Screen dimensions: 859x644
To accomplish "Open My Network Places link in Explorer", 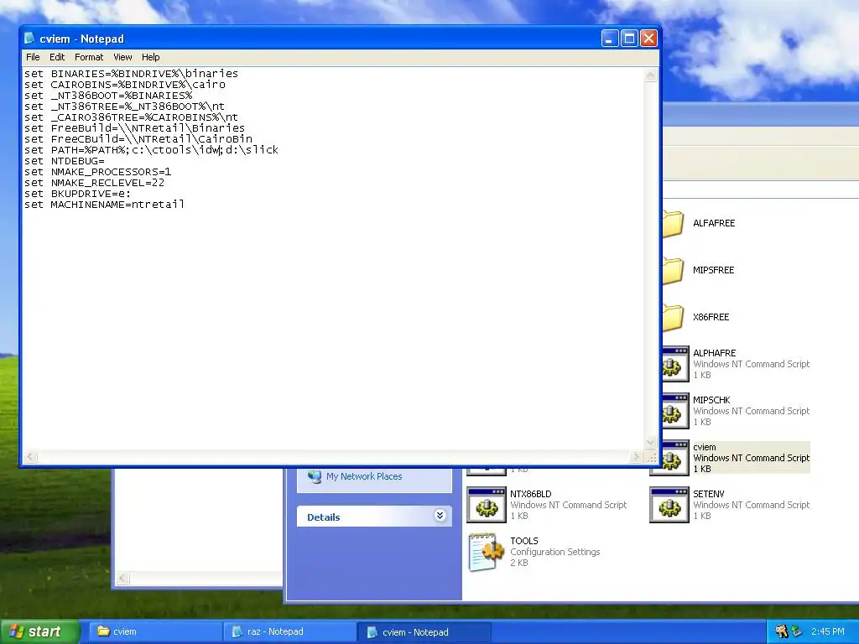I will (364, 476).
